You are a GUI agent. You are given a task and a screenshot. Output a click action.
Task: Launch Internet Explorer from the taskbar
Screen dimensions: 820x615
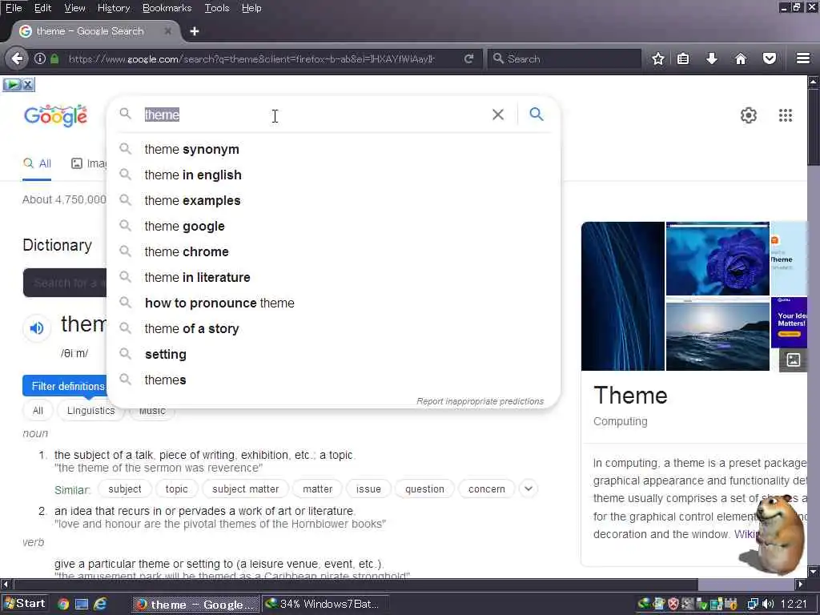point(100,604)
